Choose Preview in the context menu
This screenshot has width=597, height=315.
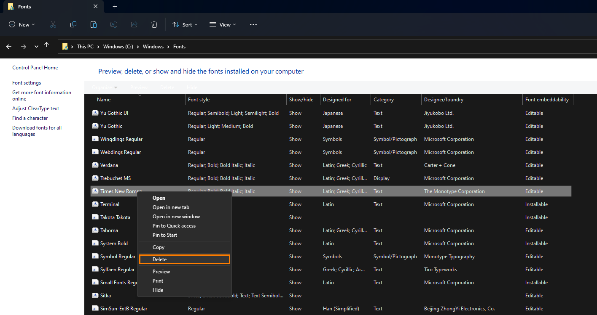pos(185,272)
